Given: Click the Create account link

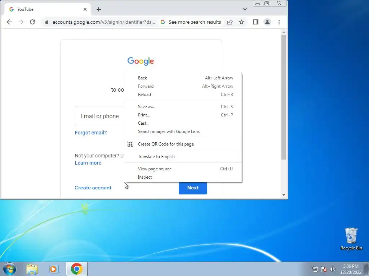Looking at the screenshot, I should (93, 188).
